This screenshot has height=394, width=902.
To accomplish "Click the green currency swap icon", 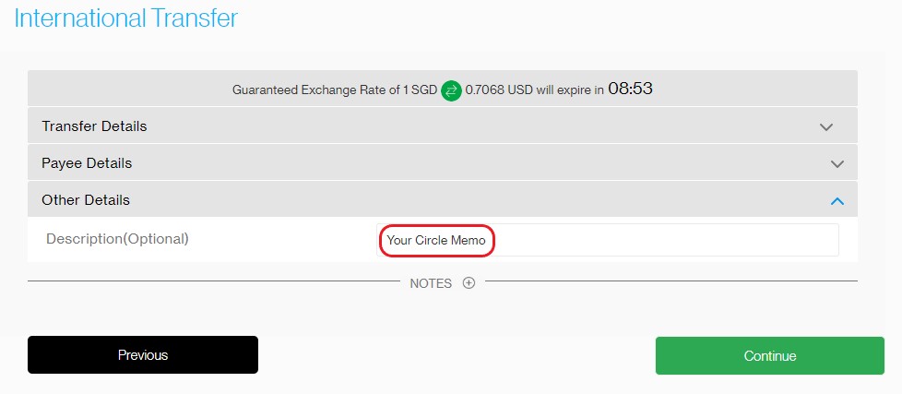I will coord(452,90).
